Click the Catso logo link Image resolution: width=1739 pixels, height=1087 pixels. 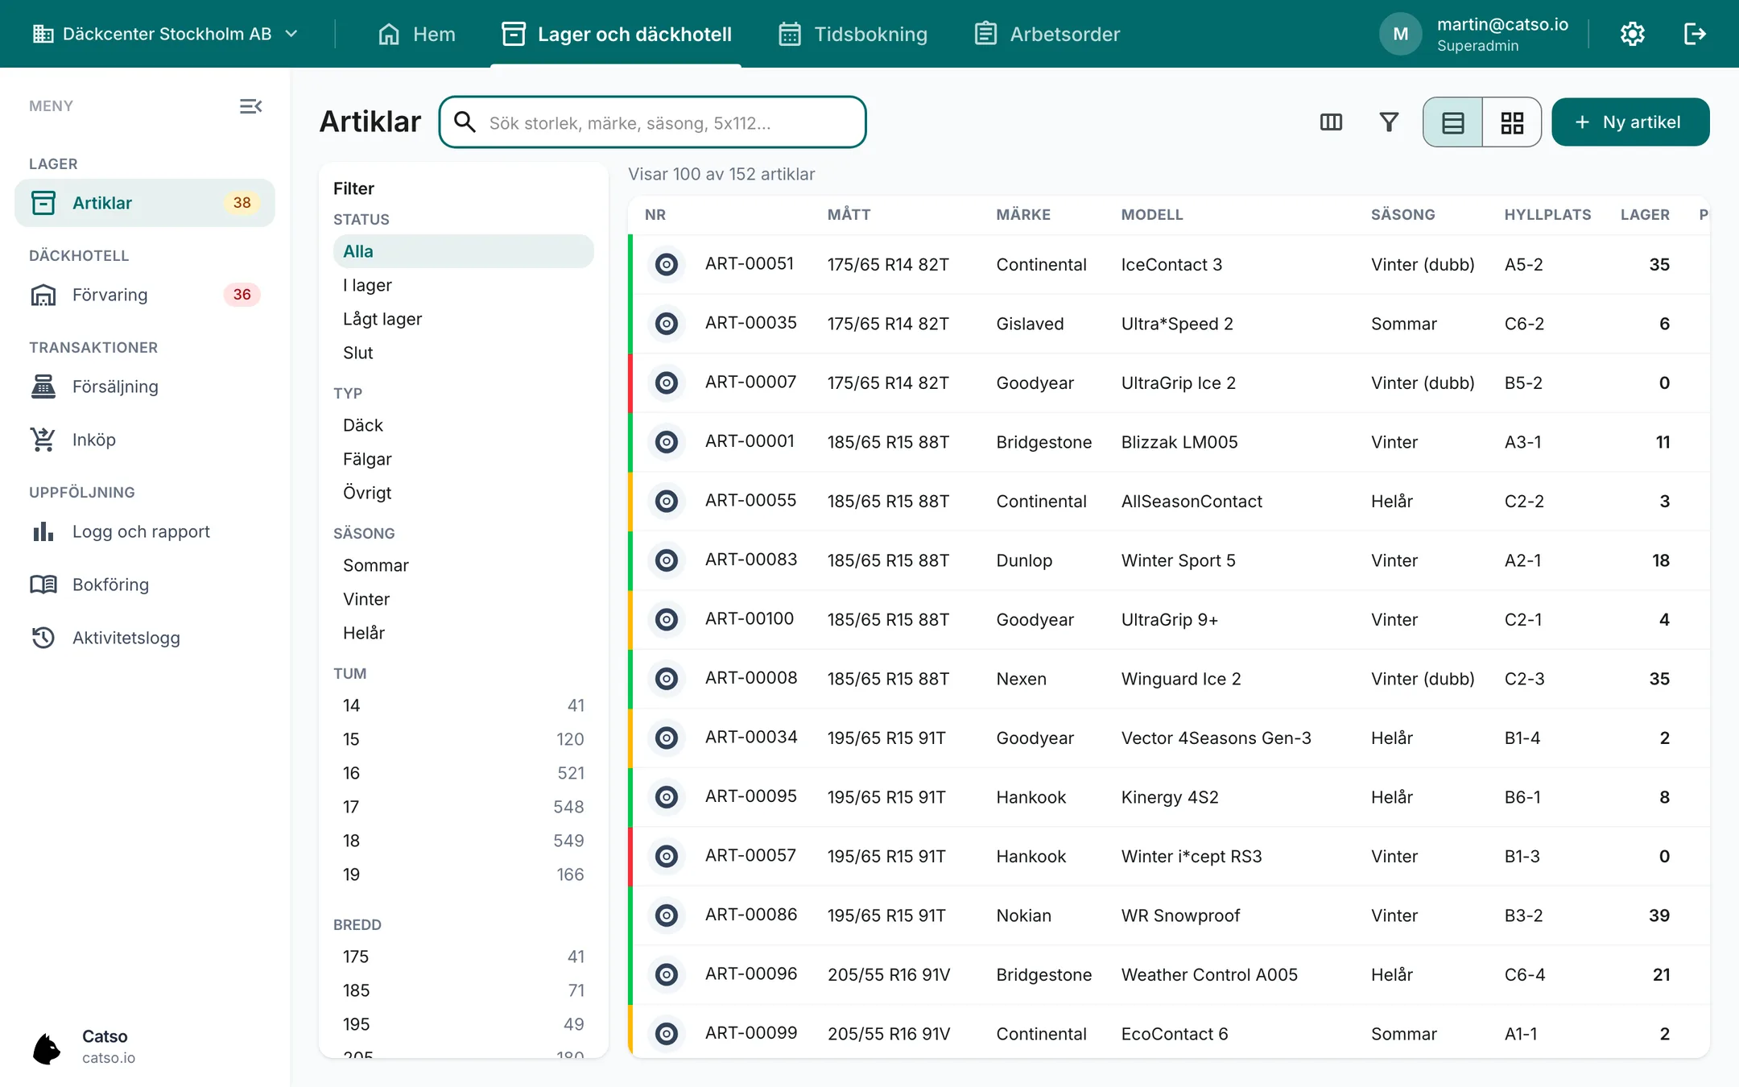point(85,1047)
